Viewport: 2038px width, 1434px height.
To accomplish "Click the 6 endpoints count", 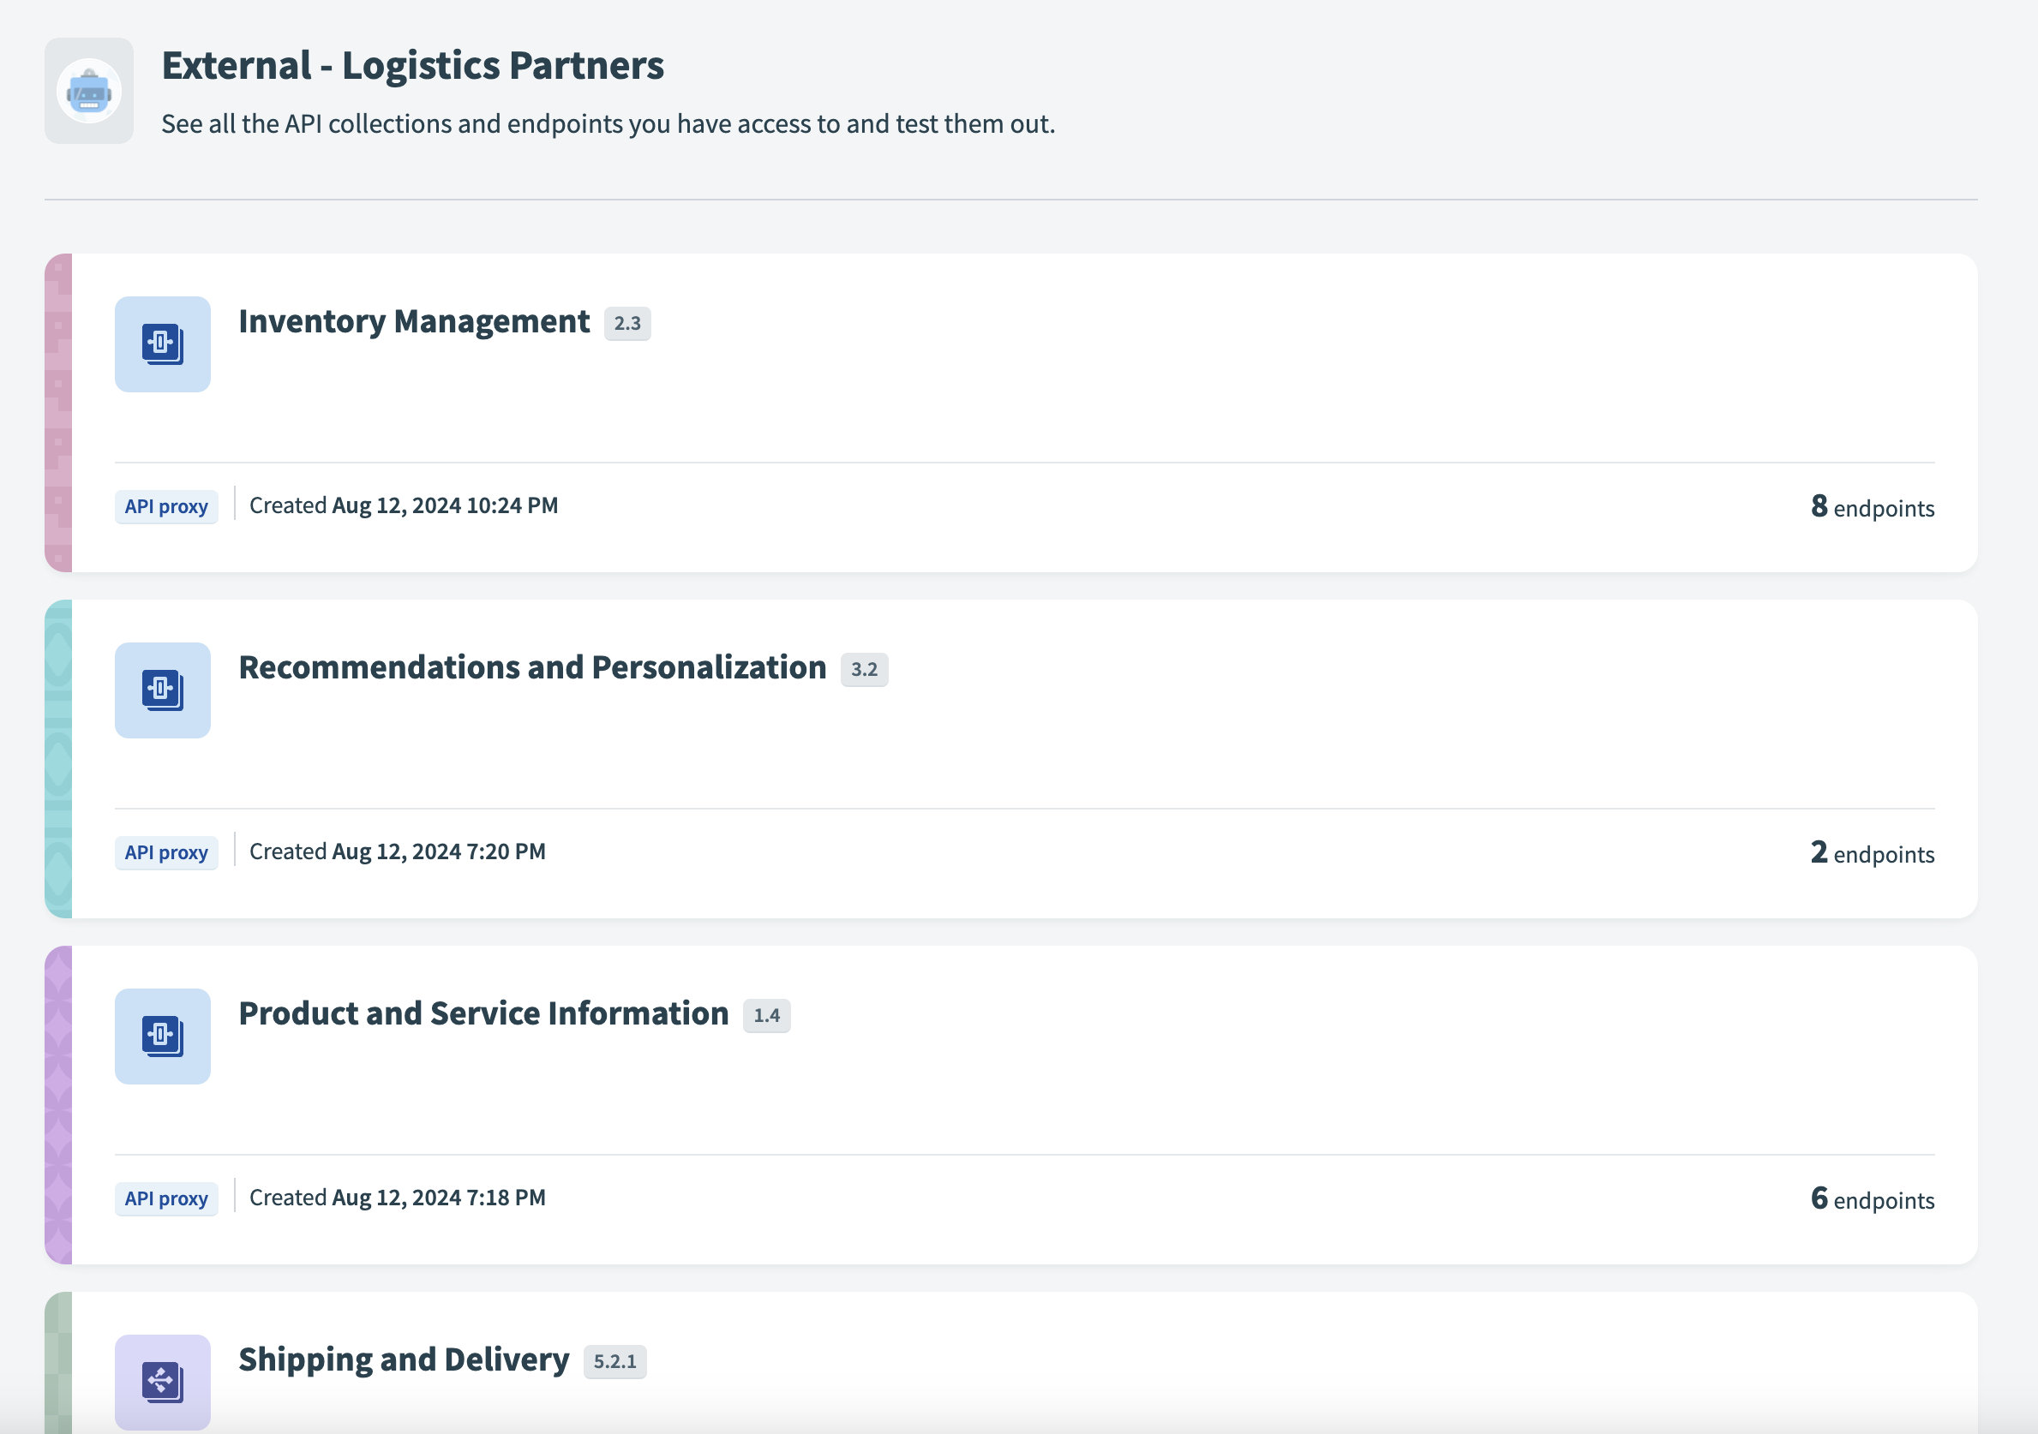I will tap(1871, 1198).
